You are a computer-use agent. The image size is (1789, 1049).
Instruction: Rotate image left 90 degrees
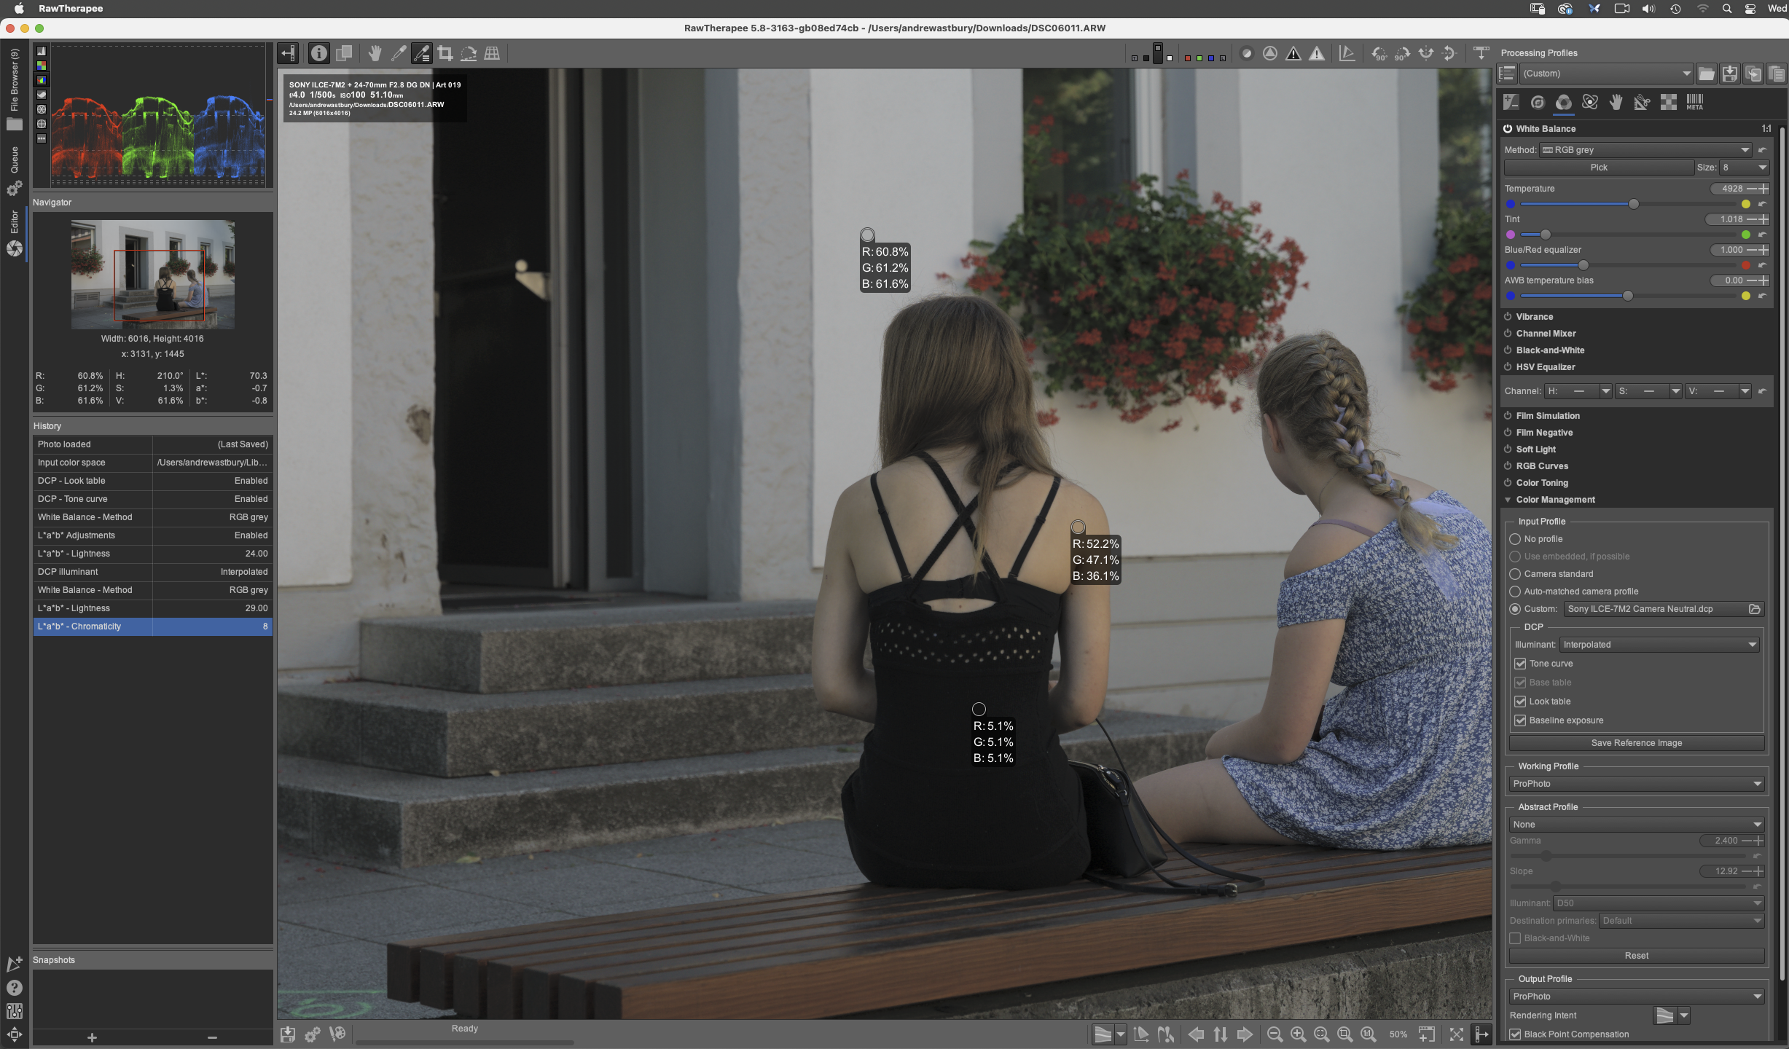pyautogui.click(x=1379, y=53)
